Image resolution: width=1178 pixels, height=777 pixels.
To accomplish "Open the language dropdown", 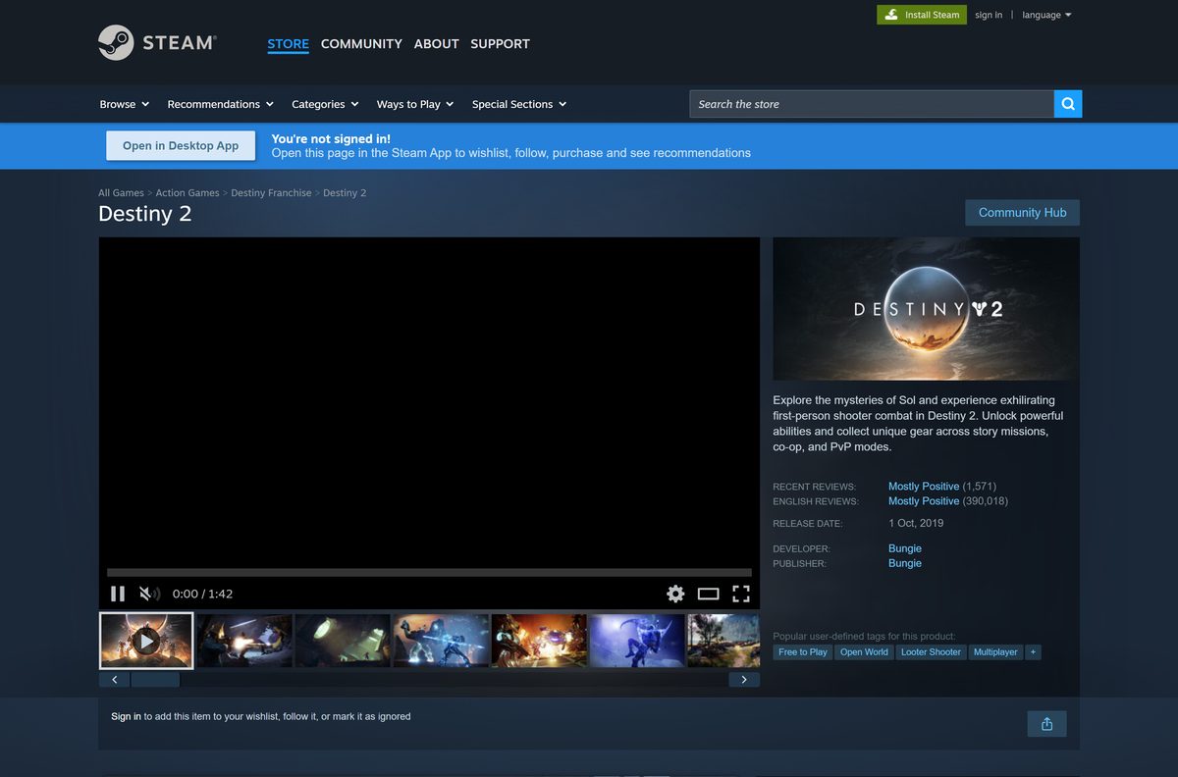I will pyautogui.click(x=1046, y=15).
